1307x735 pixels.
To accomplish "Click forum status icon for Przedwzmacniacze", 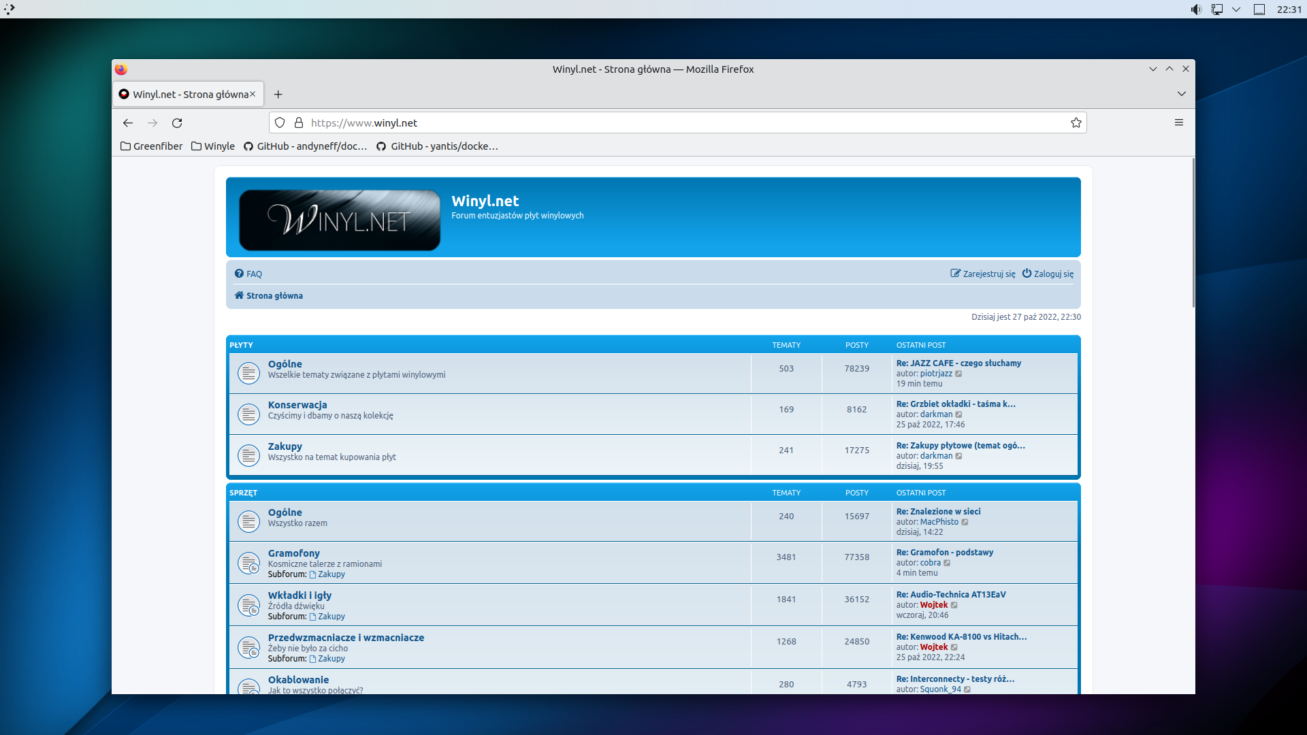I will pos(248,647).
